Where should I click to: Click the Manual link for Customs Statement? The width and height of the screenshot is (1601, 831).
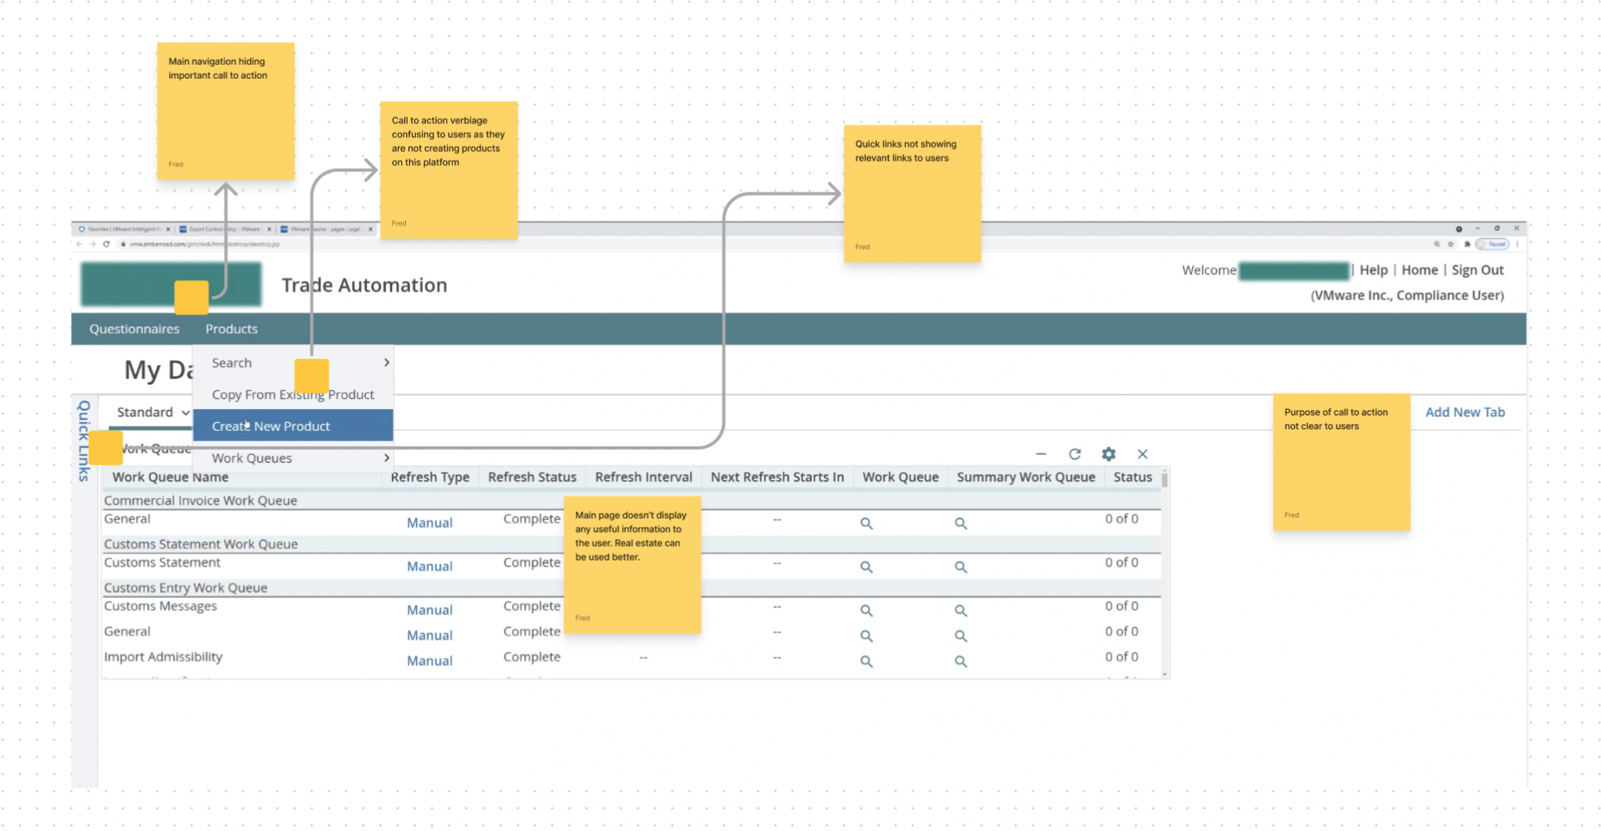[x=429, y=566]
